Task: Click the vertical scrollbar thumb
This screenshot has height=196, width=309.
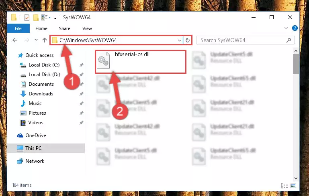Action: point(296,64)
